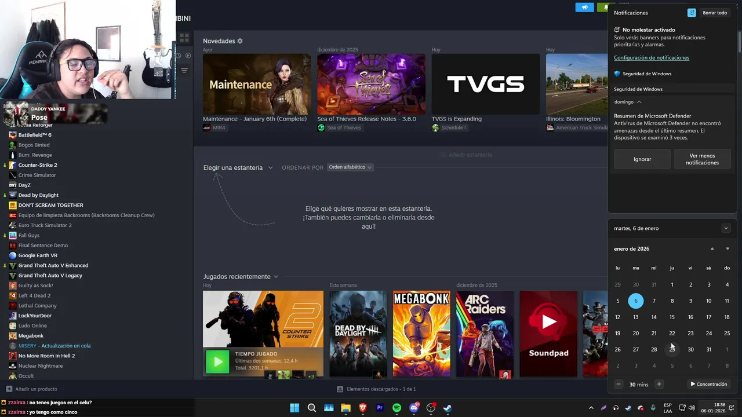Image resolution: width=742 pixels, height=417 pixels.
Task: Click the Sea of Thieves source icon
Action: [321, 127]
